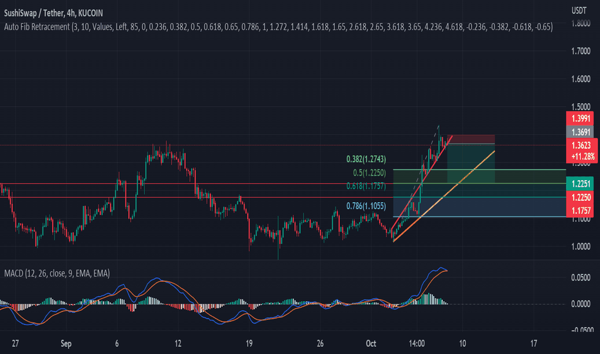The width and height of the screenshot is (600, 354).
Task: Select the 0.618(1.1757) Fib level label
Action: coord(366,186)
